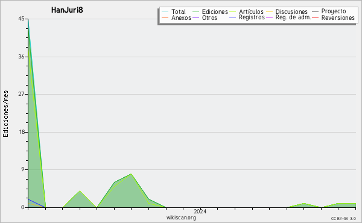Click the 0 y-axis value
Viewport: 362px width, 223px height.
point(23,207)
